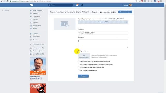Check Доступно только администраторам сообщества
The image size is (166, 93).
(x=79, y=64)
